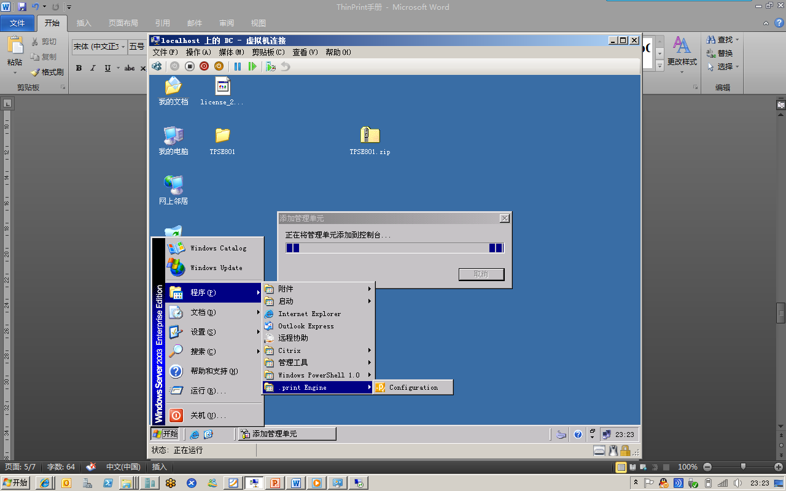The height and width of the screenshot is (491, 786).
Task: Click the VM tray help icon
Action: (578, 435)
